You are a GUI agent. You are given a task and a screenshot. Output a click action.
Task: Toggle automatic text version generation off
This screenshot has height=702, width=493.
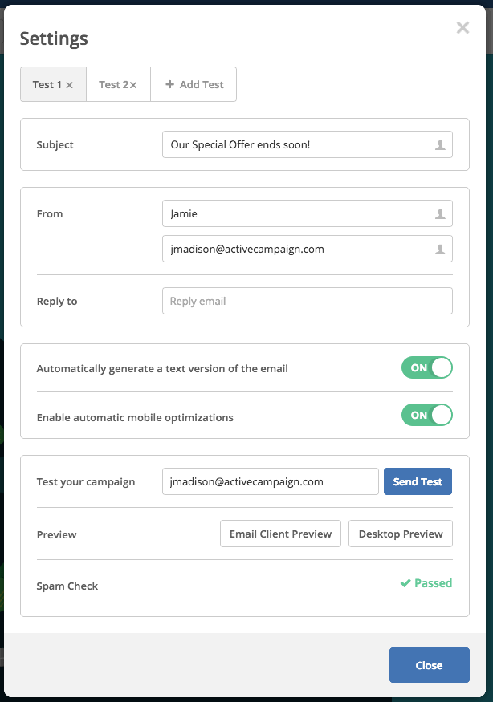click(x=426, y=367)
